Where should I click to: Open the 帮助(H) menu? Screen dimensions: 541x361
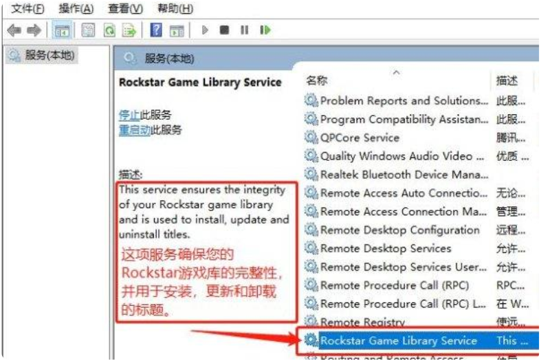[175, 8]
